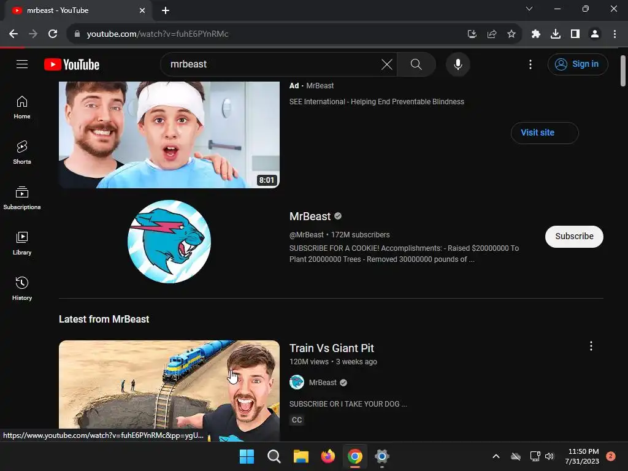Click small MrBeast avatar under video title
The width and height of the screenshot is (628, 471).
click(297, 382)
